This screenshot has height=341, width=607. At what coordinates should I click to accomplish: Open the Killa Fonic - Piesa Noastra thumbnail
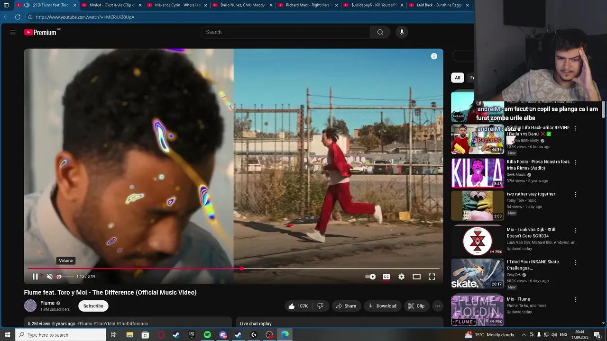pyautogui.click(x=478, y=173)
